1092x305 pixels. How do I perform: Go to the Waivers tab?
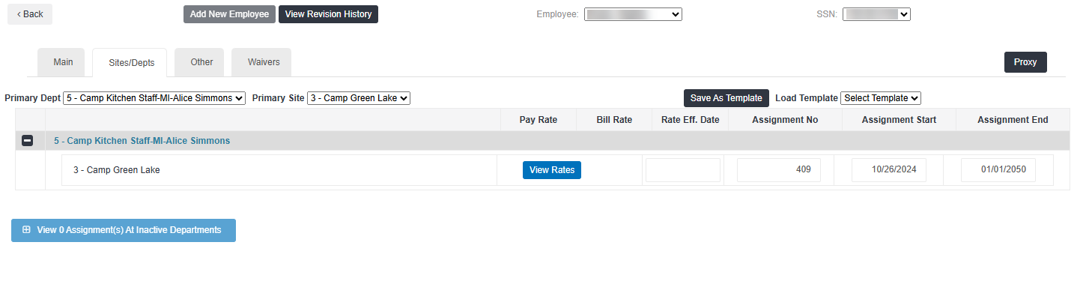point(264,62)
